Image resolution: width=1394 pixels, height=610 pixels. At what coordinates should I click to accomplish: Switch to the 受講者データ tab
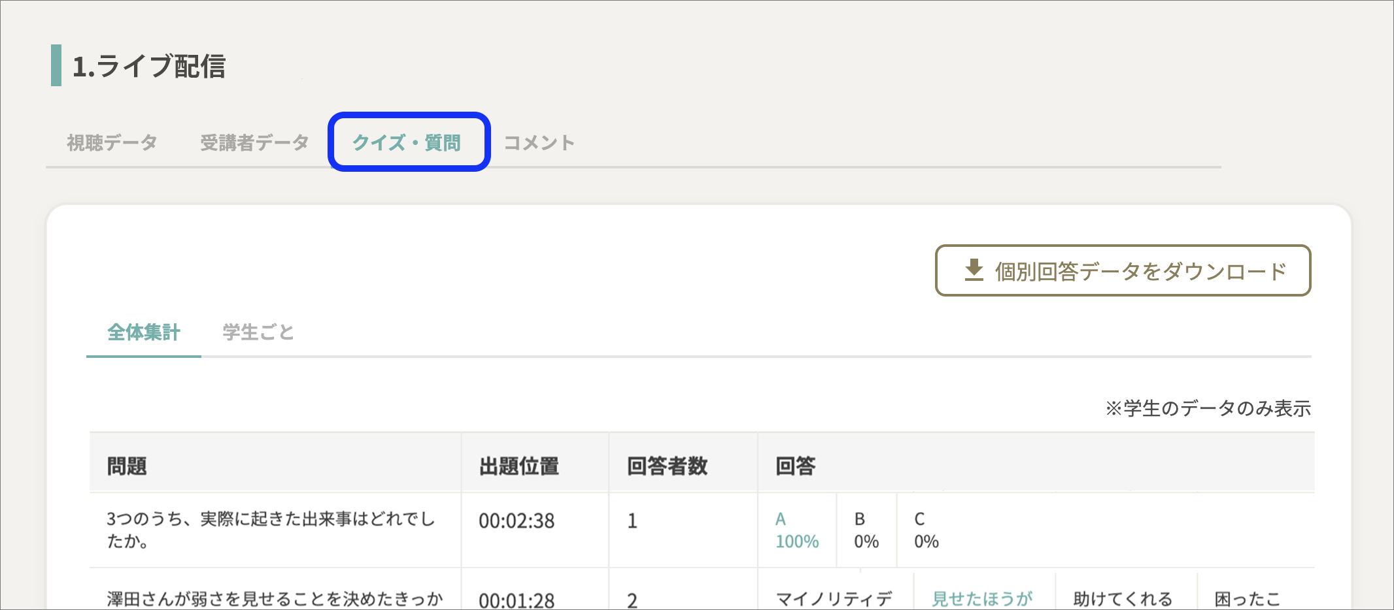[254, 142]
